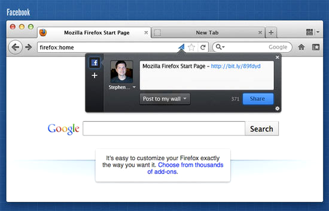This screenshot has width=329, height=211.
Task: Close the New Tab tab
Action: (x=260, y=32)
